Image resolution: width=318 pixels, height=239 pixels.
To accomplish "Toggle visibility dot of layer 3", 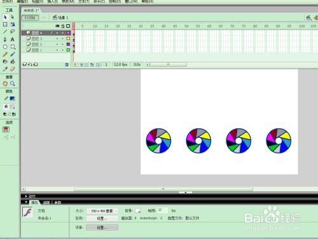I will pos(57,39).
